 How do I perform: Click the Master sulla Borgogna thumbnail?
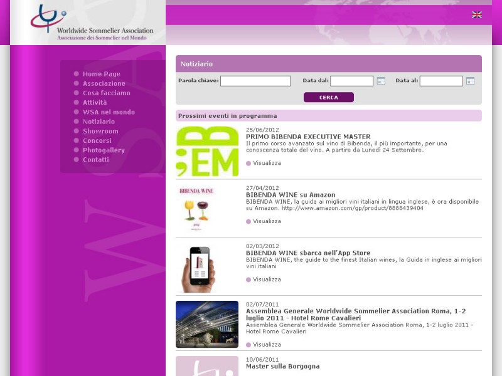[207, 366]
